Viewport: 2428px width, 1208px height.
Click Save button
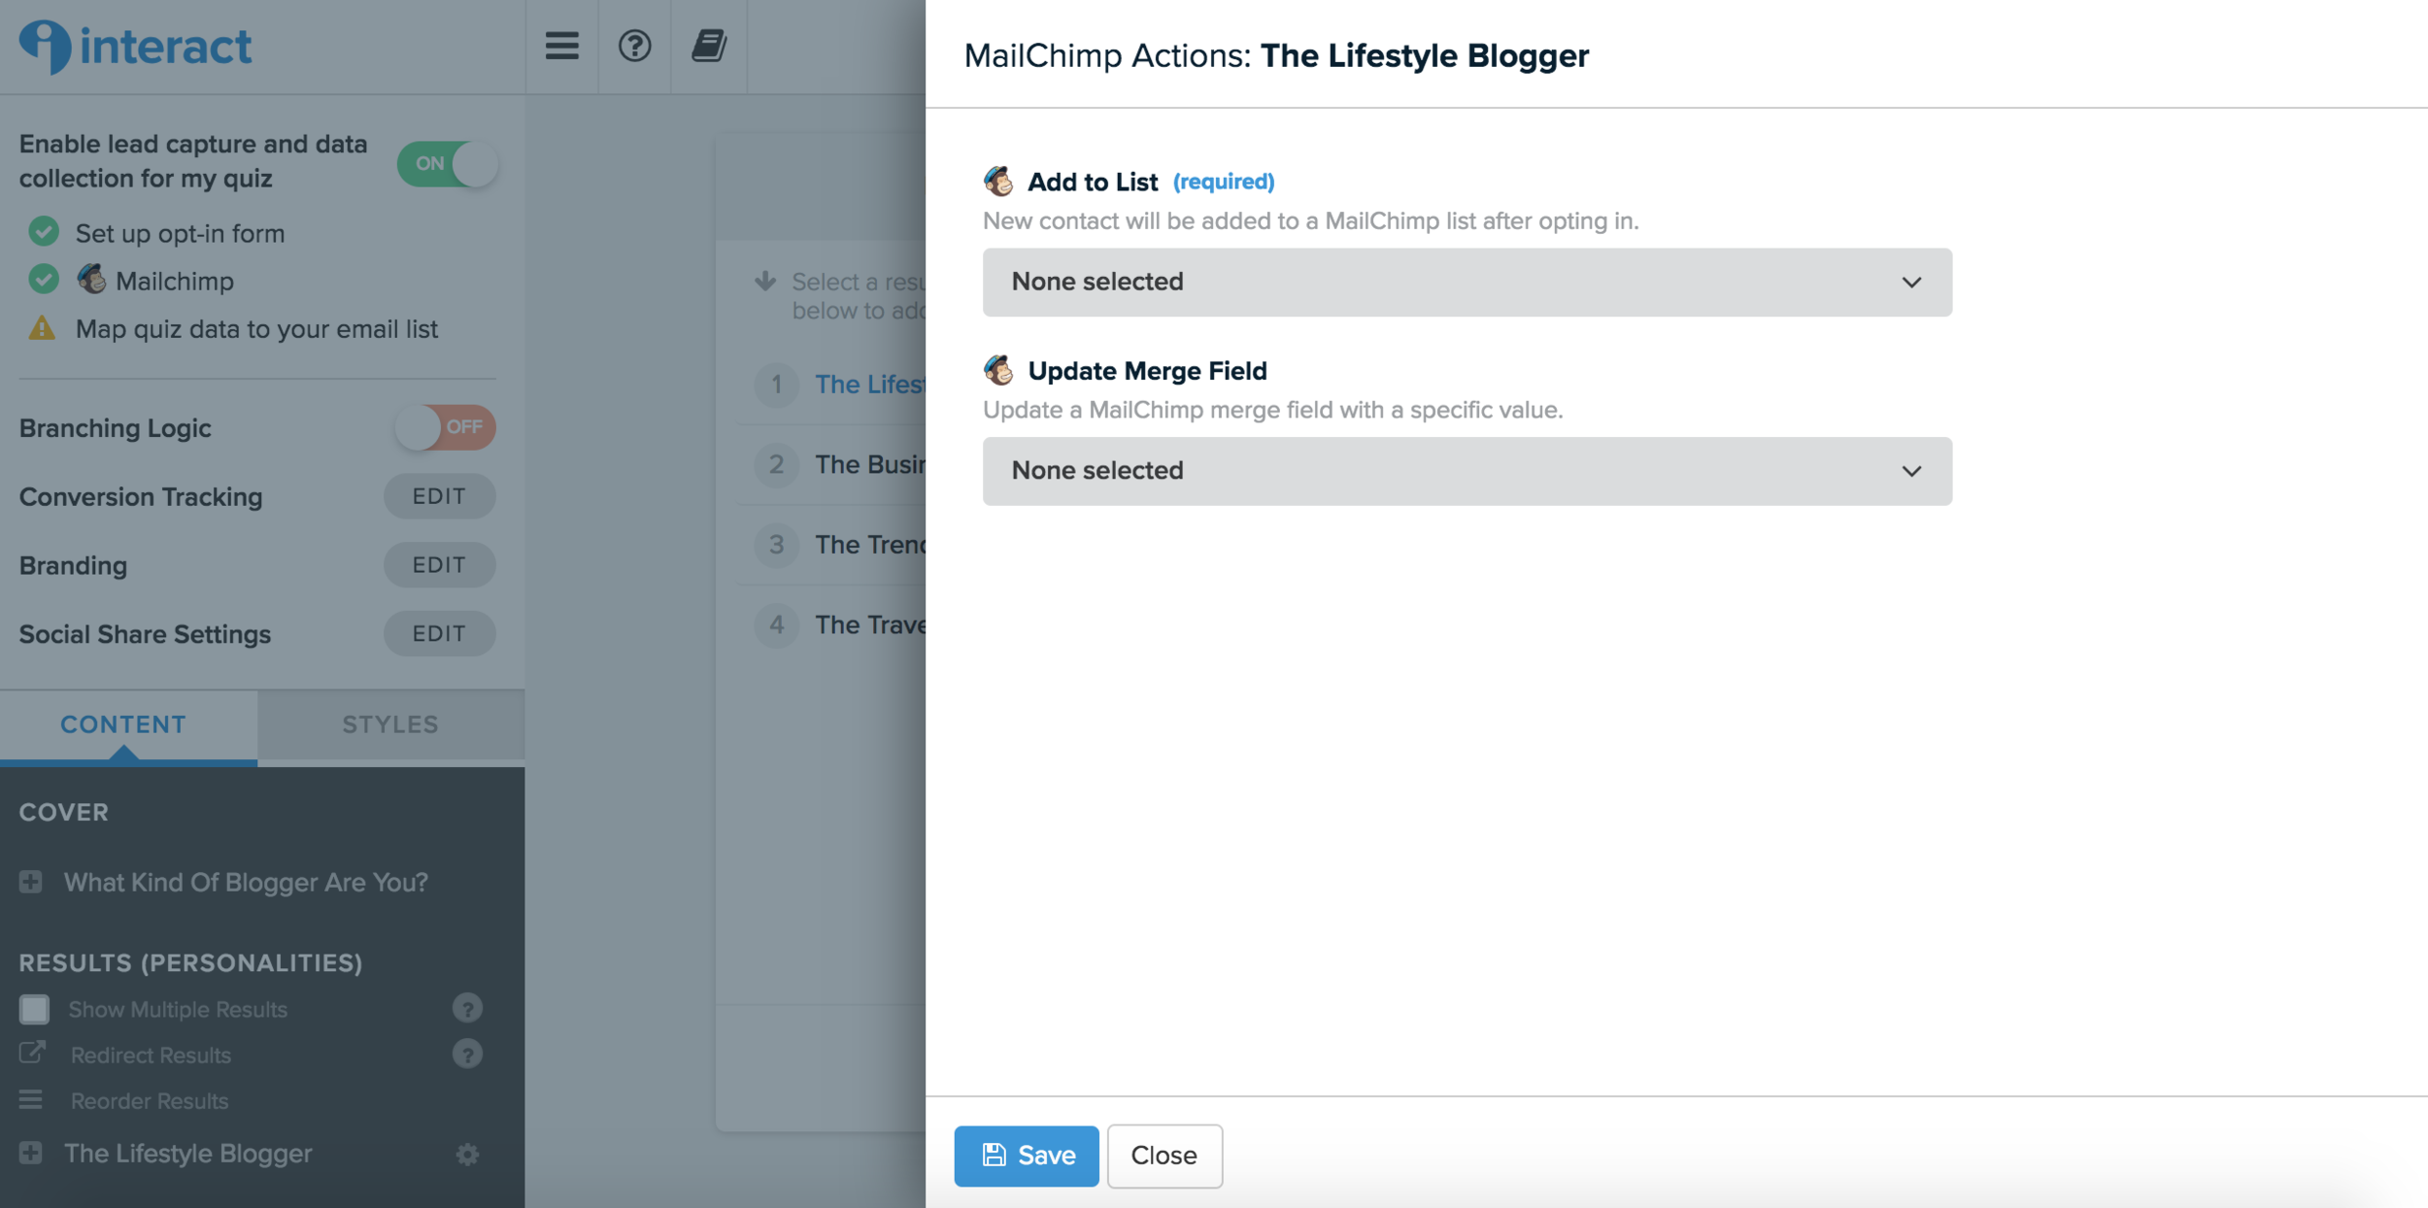point(1027,1156)
